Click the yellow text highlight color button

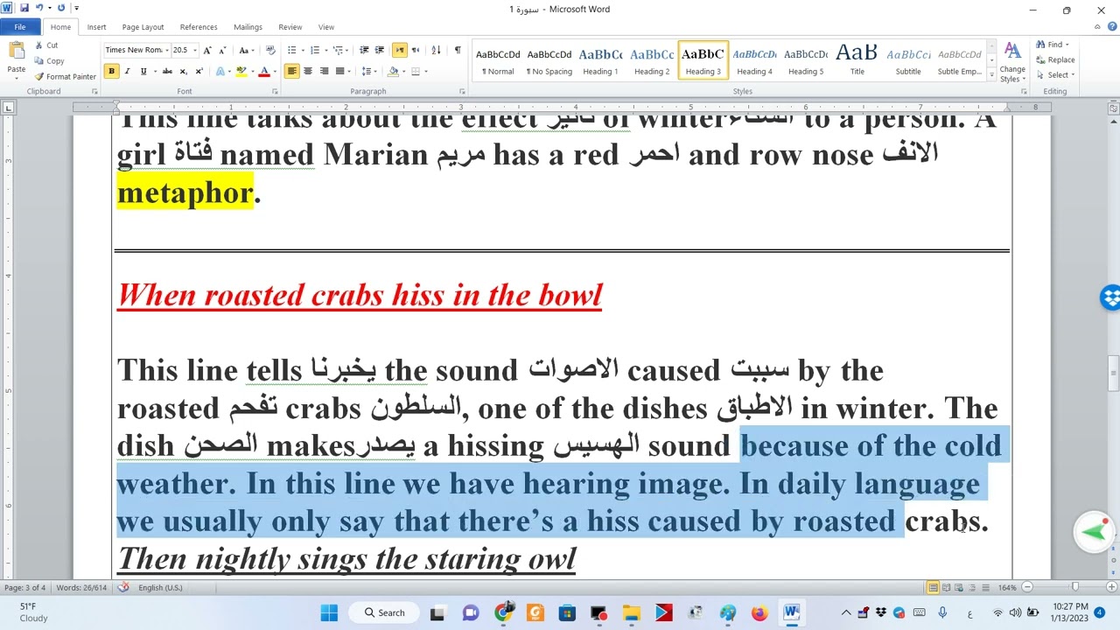241,71
